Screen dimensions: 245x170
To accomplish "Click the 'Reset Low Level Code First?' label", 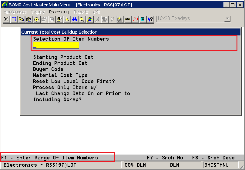I will 74,81.
